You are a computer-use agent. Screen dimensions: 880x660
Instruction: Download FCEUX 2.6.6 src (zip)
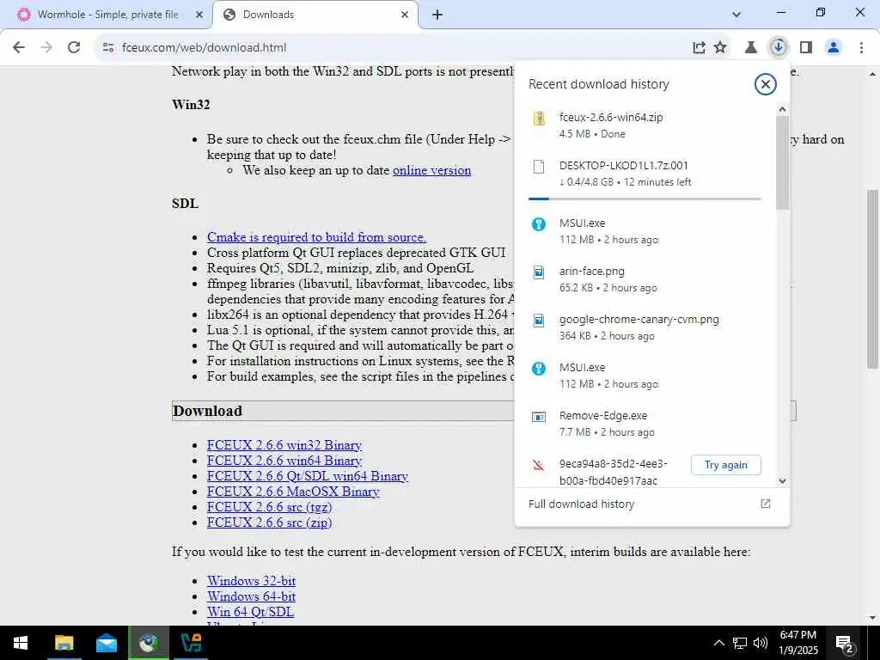pos(269,522)
